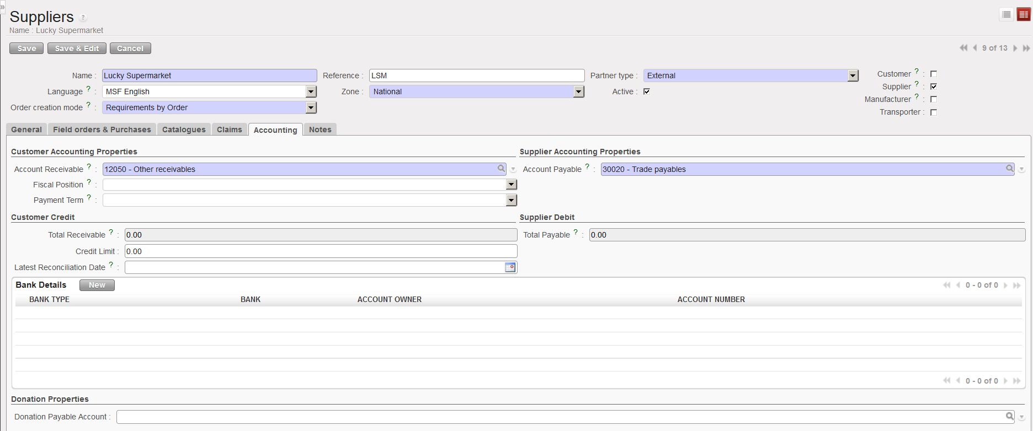
Task: Click the Save & Edit button
Action: coord(77,49)
